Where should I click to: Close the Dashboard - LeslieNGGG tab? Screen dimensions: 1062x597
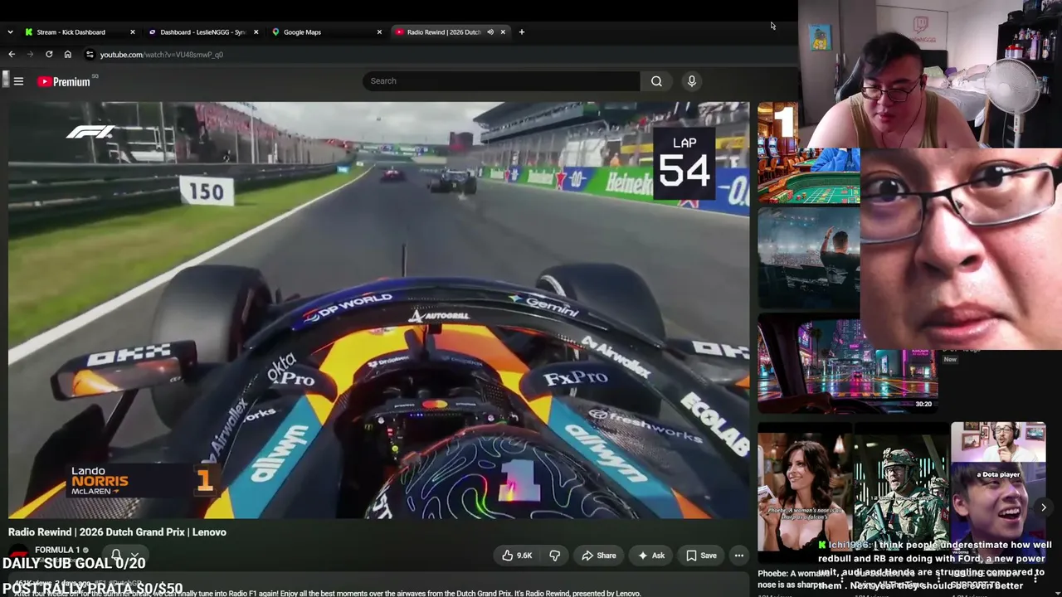pyautogui.click(x=256, y=32)
